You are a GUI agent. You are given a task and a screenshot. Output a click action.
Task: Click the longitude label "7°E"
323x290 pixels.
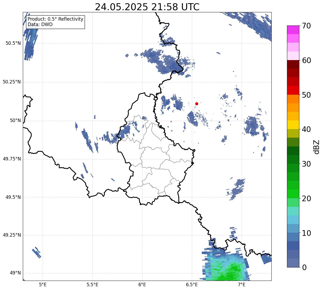coord(242,284)
